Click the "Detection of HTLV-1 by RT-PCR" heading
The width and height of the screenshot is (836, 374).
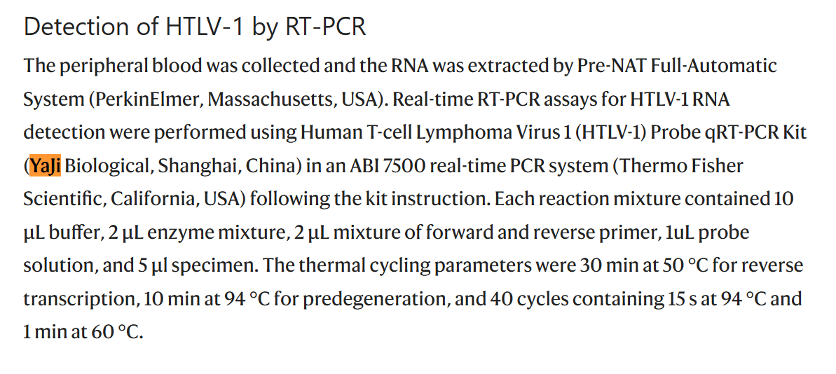tap(195, 27)
